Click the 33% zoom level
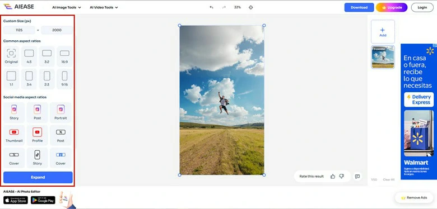The height and width of the screenshot is (209, 437). (238, 7)
